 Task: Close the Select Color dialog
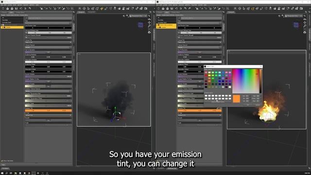point(261,67)
